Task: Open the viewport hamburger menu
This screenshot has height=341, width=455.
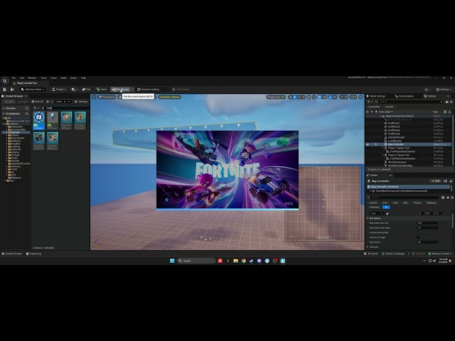Action: tap(94, 97)
